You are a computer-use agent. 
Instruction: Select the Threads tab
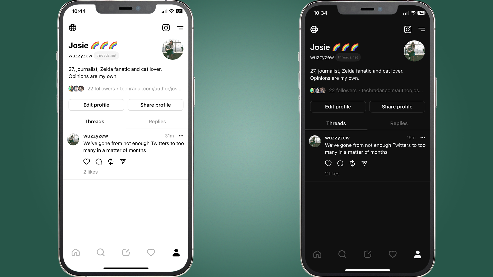click(94, 121)
